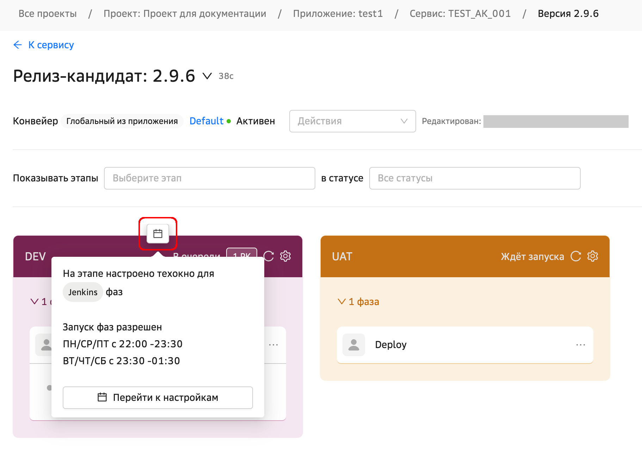
Task: Click the UAT stage refresh icon
Action: click(x=576, y=256)
